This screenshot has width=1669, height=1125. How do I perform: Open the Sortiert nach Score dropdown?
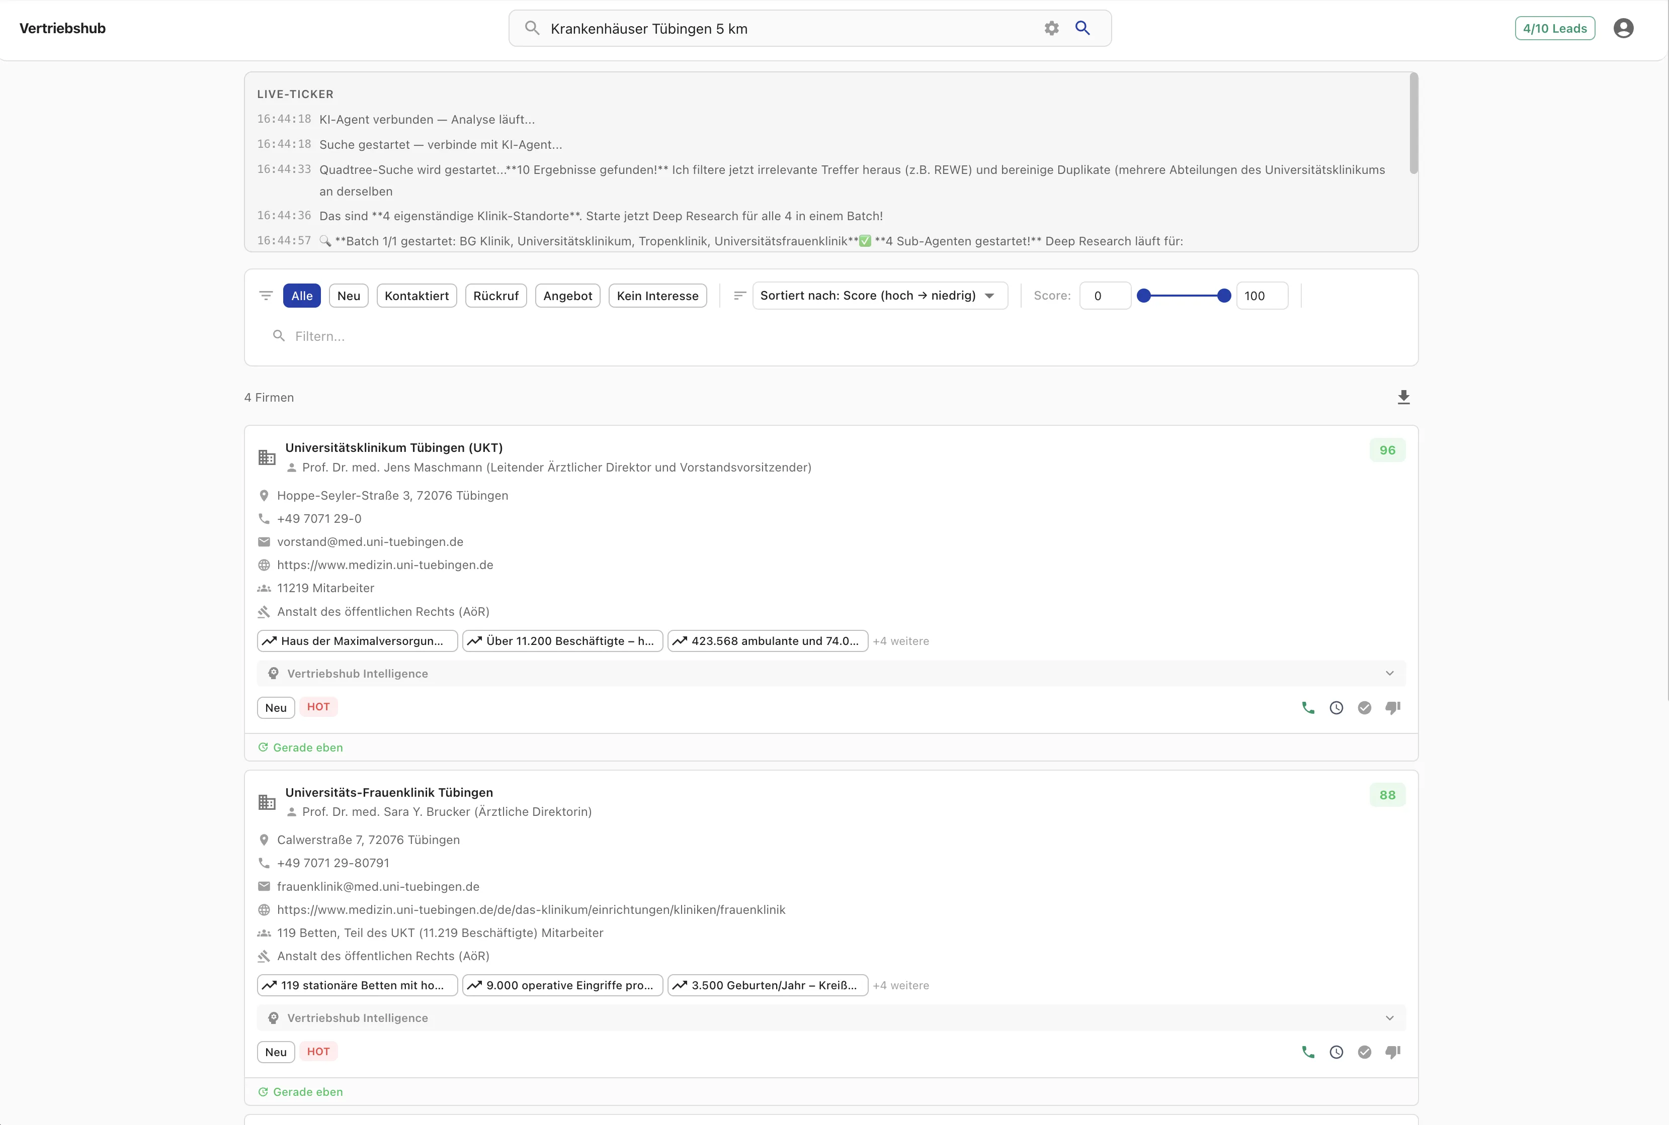point(879,296)
